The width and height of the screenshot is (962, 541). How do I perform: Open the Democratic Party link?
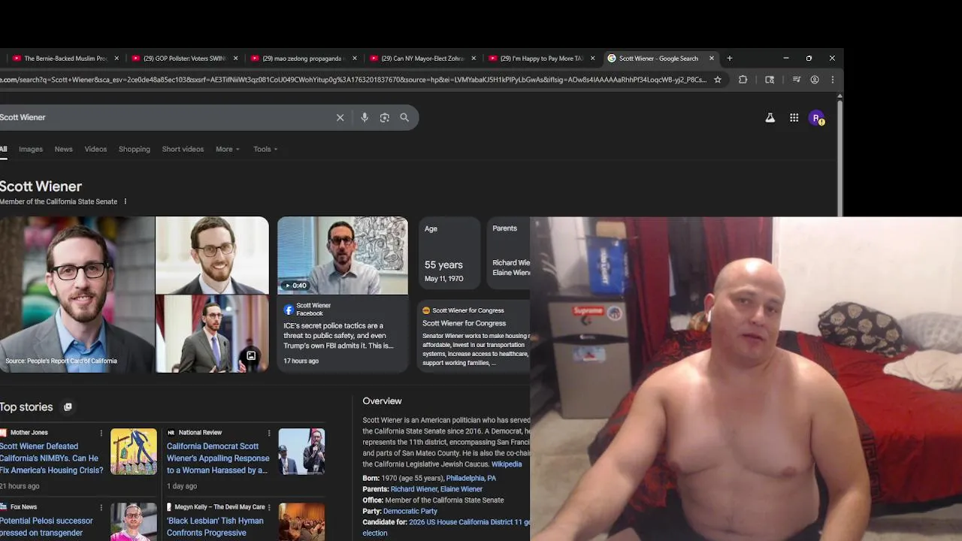[x=410, y=511]
